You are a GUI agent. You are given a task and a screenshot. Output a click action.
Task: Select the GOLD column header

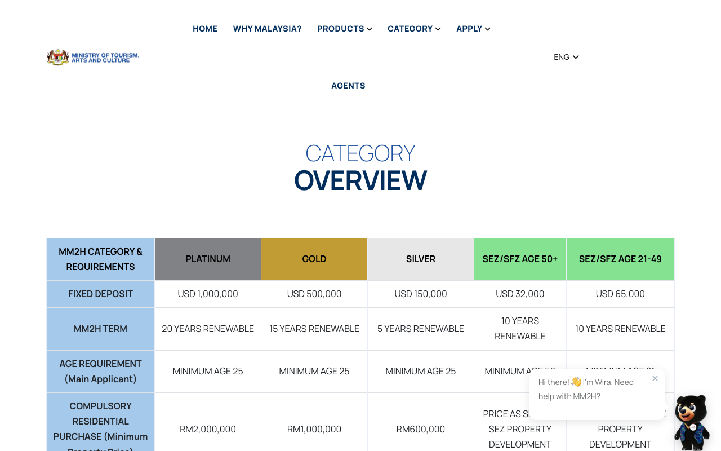[x=314, y=259]
